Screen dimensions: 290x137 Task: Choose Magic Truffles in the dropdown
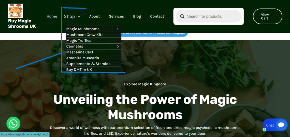coord(79,41)
